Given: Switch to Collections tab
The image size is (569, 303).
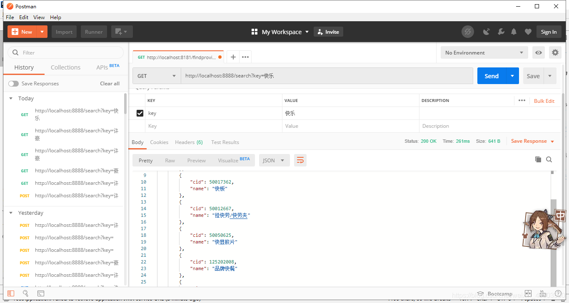Looking at the screenshot, I should (x=65, y=67).
